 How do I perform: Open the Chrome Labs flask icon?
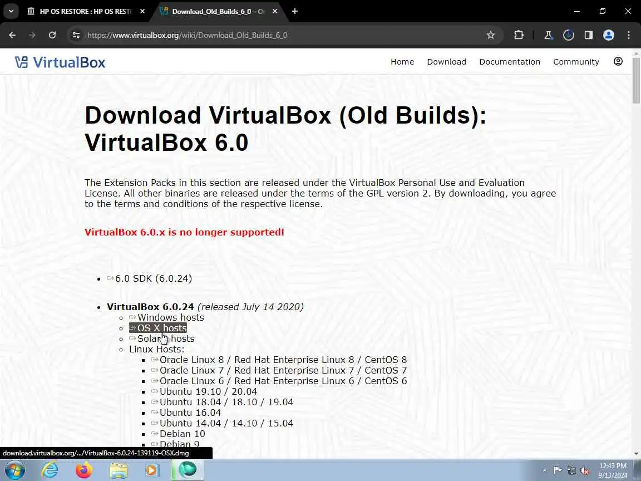(x=548, y=35)
